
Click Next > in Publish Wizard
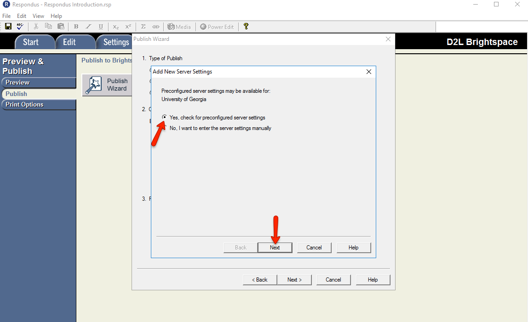[294, 280]
